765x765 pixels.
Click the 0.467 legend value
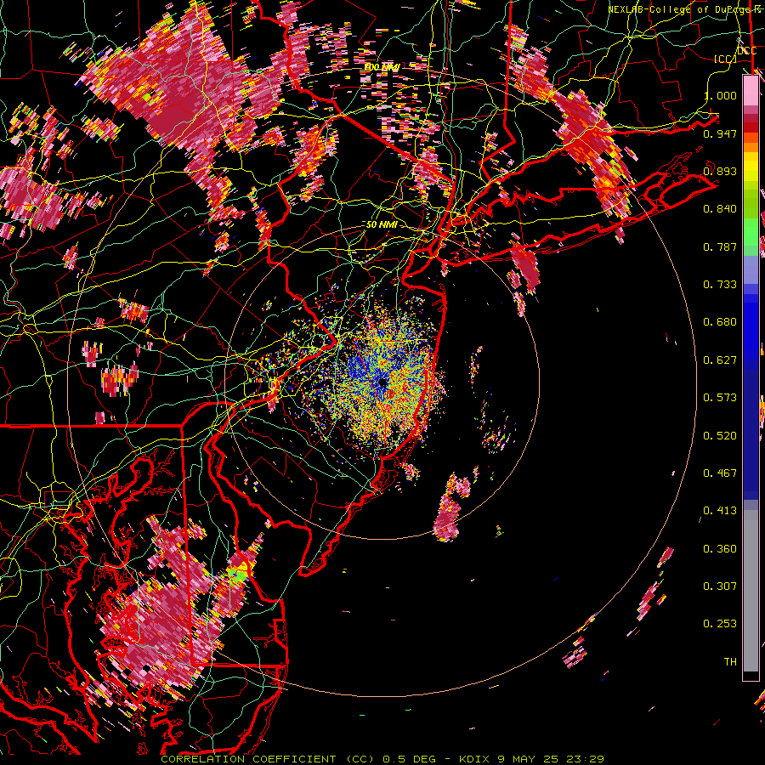[720, 473]
